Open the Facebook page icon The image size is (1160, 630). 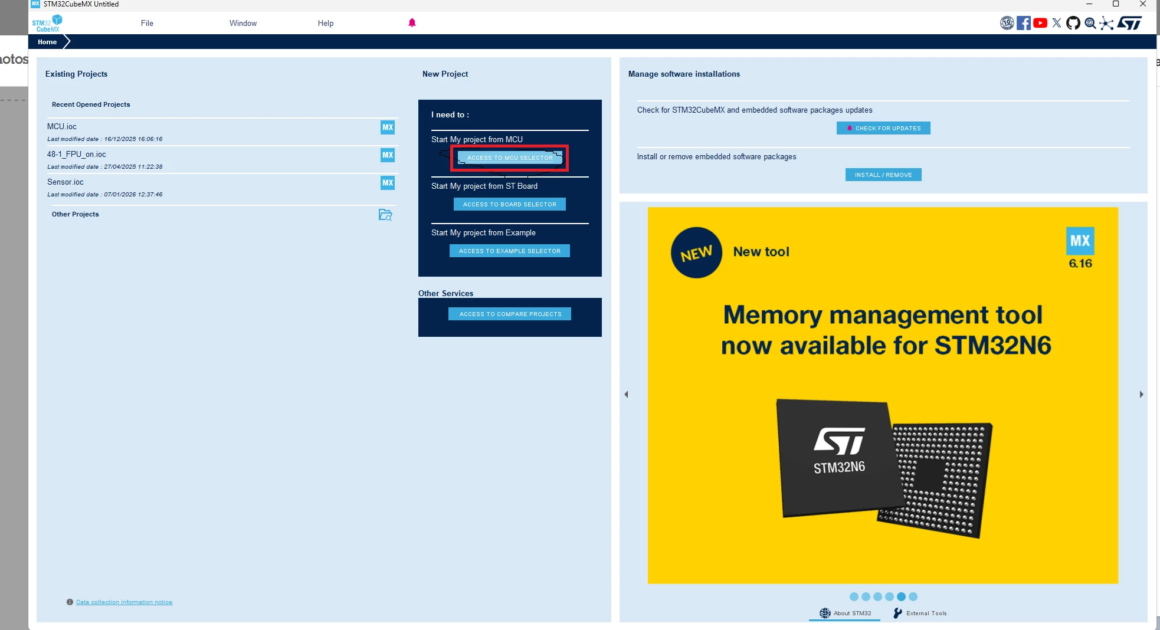(1024, 23)
